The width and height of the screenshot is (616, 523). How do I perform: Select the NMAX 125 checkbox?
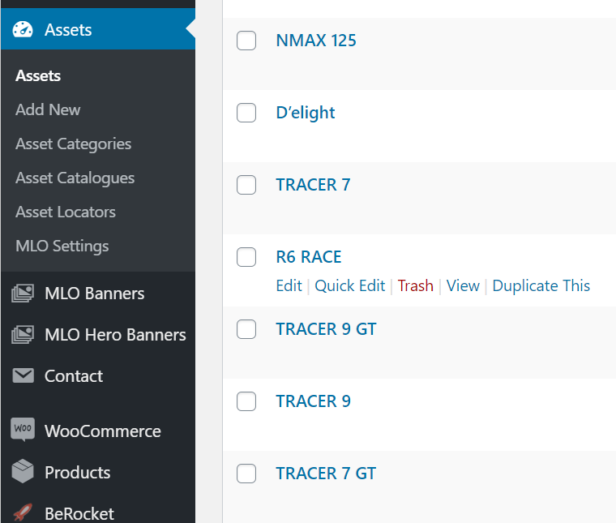(246, 41)
